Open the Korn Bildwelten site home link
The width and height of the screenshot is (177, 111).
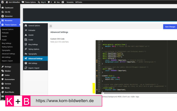pos(13,2)
